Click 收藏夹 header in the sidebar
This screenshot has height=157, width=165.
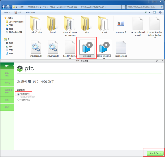(x=9, y=18)
